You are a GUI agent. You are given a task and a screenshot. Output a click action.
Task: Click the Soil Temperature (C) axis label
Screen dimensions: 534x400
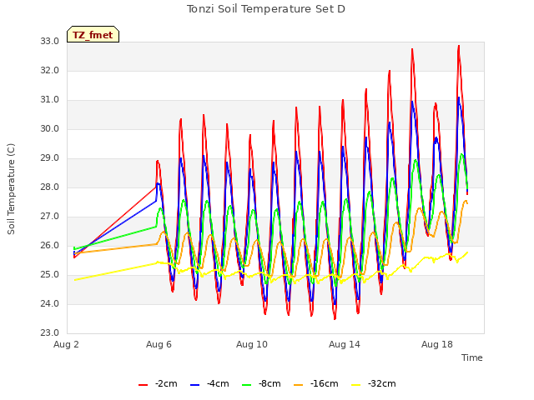pos(11,189)
